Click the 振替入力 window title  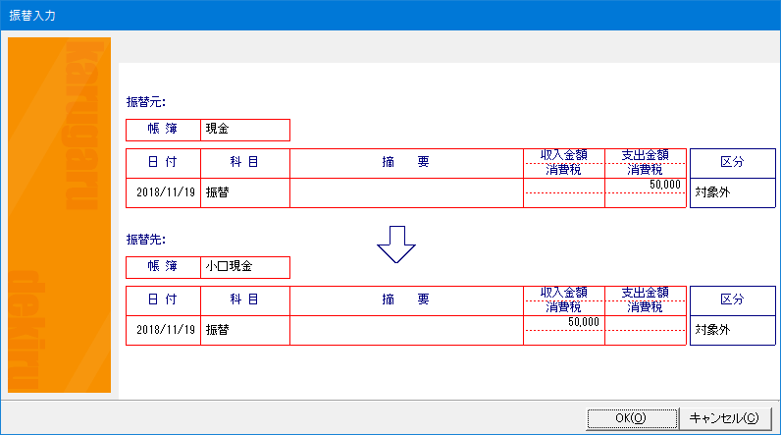[x=32, y=16]
